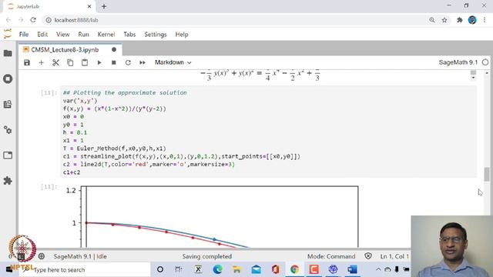Open the Property Inspector sidebar icon
The image size is (493, 277).
[8, 130]
